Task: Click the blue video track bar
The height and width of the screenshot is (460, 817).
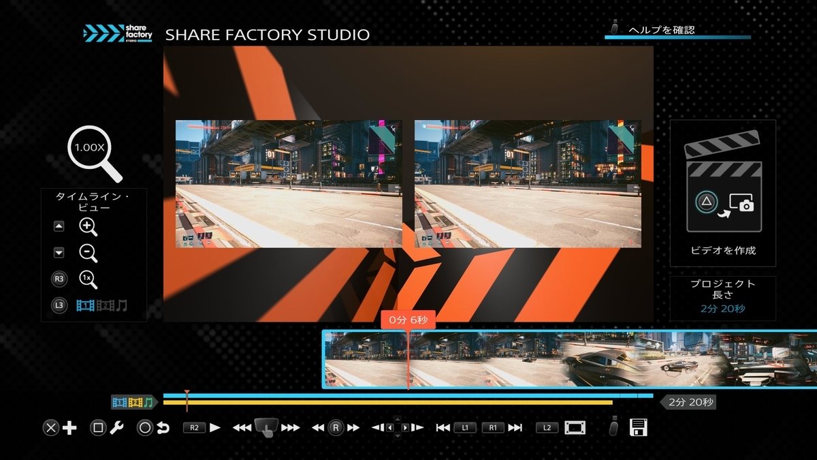Action: 408,395
